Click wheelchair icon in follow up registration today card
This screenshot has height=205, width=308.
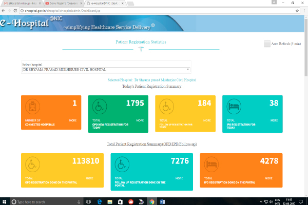(166, 107)
